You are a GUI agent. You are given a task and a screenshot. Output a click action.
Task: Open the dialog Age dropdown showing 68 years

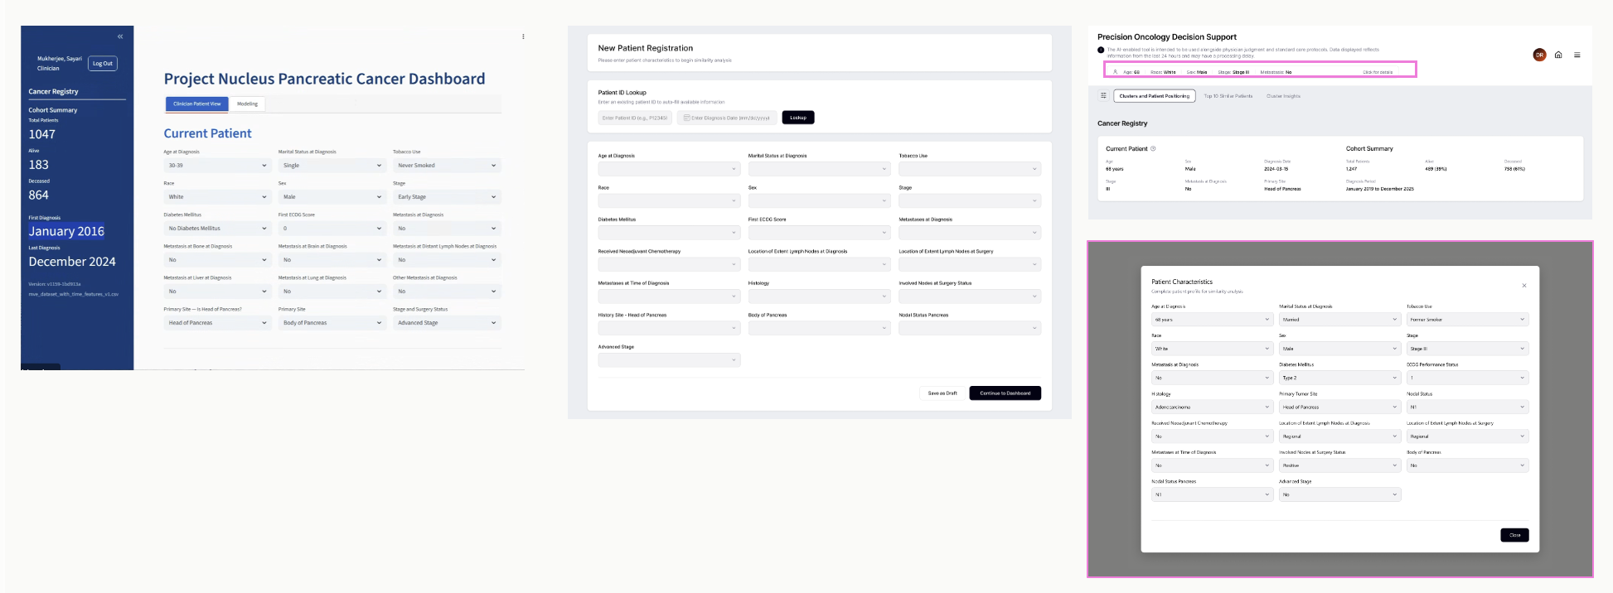pos(1212,320)
